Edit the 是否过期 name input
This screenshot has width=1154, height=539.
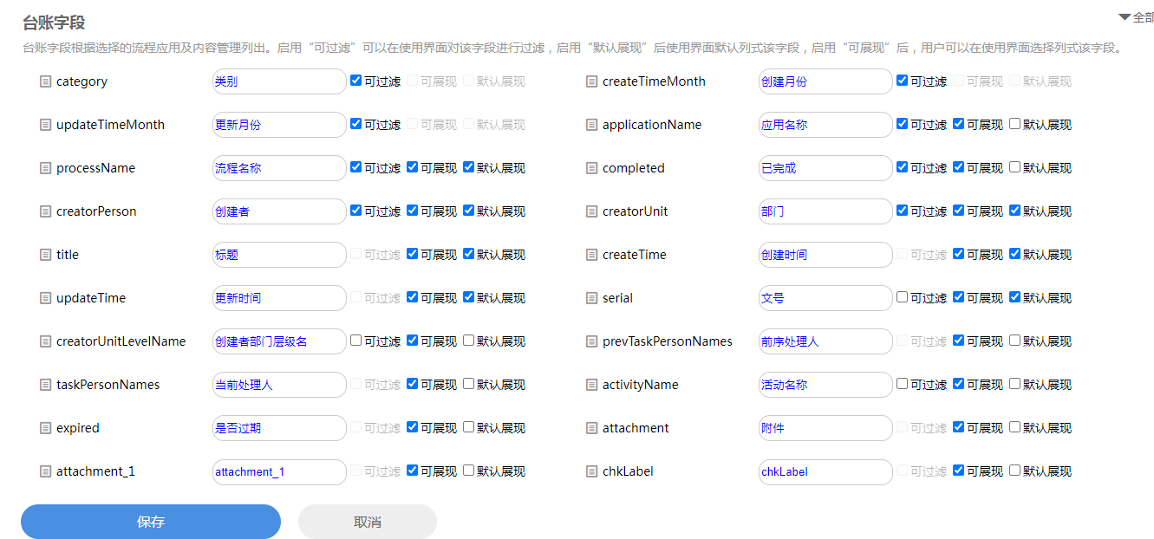click(279, 428)
